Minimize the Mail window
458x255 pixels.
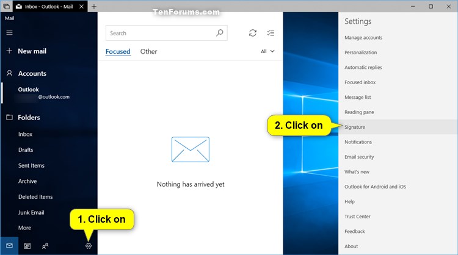[413, 6]
